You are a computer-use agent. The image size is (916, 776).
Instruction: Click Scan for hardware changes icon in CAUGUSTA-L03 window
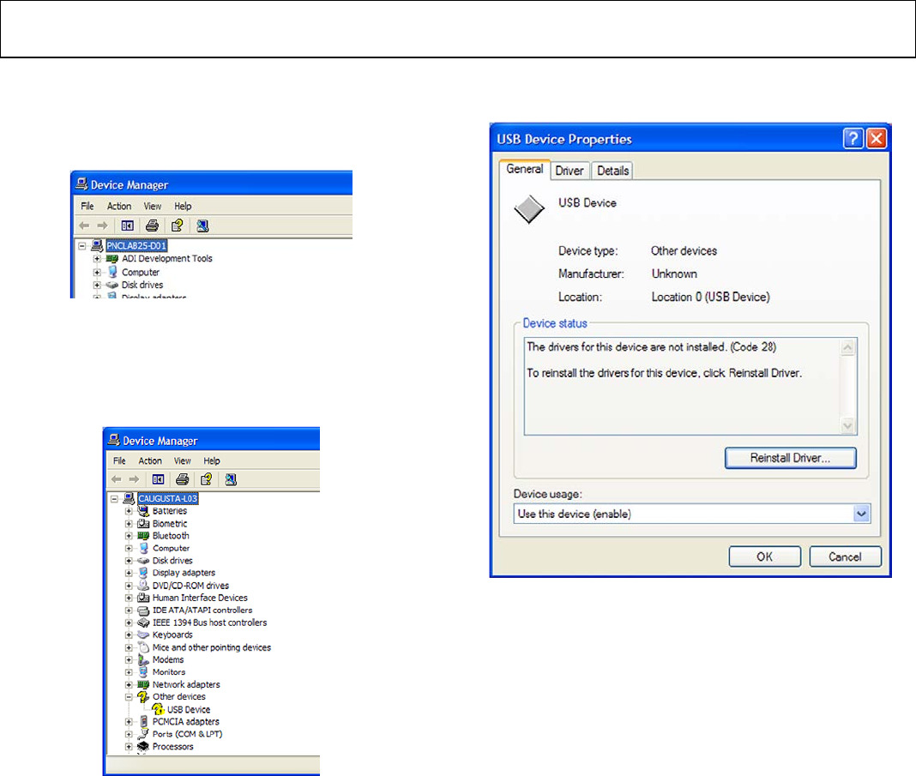point(231,479)
